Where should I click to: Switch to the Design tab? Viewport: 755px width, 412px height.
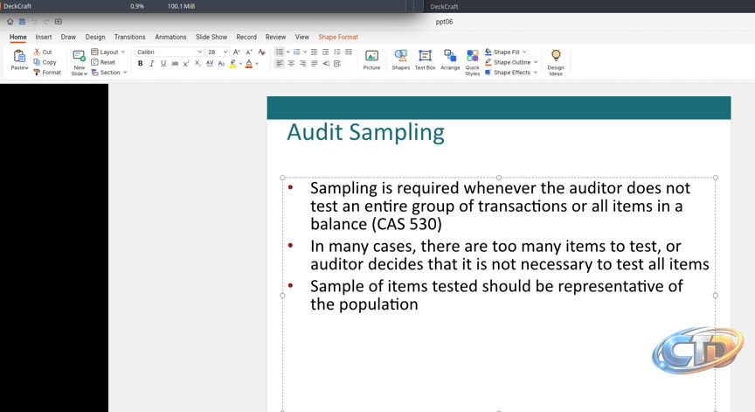95,37
